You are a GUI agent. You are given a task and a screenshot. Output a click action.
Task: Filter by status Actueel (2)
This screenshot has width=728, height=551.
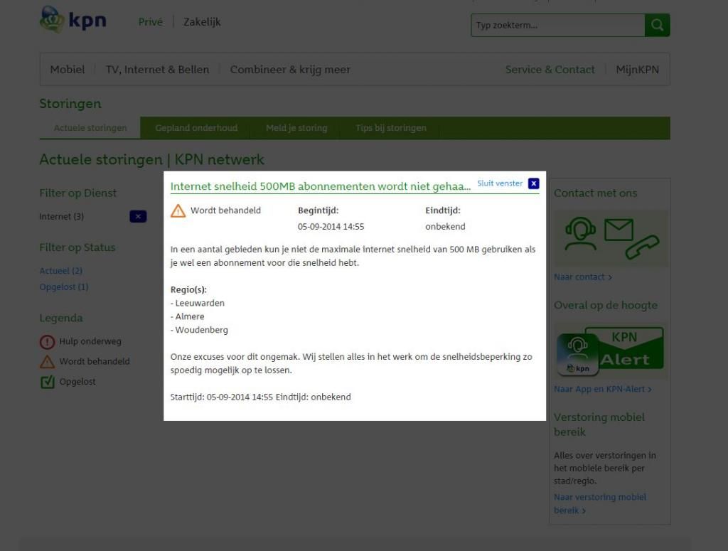pyautogui.click(x=61, y=271)
